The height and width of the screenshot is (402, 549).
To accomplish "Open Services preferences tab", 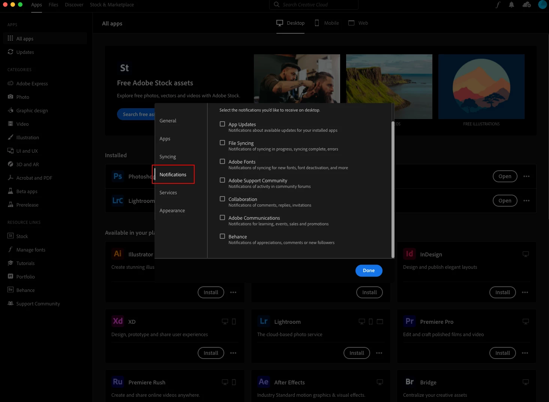I will coord(168,192).
